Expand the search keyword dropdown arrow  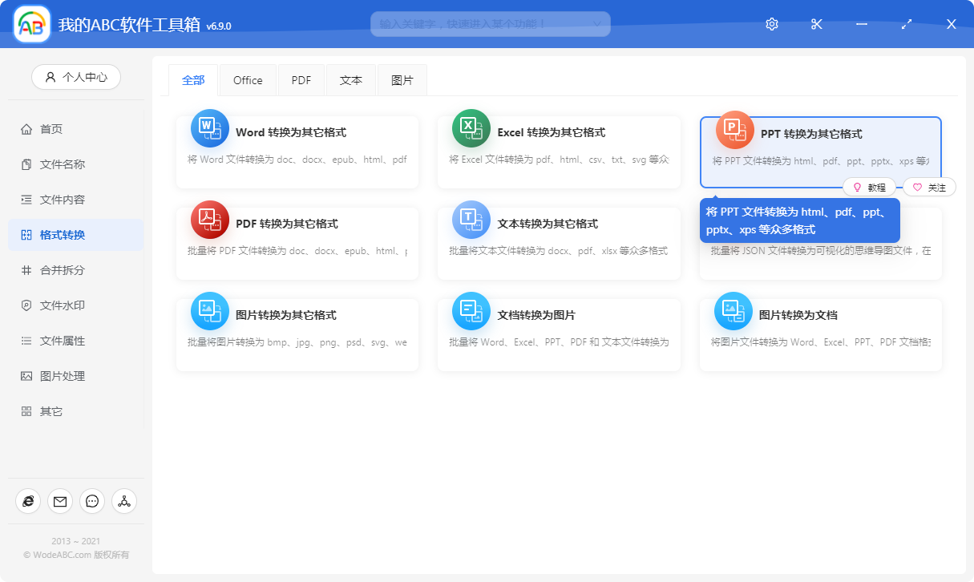[x=596, y=24]
